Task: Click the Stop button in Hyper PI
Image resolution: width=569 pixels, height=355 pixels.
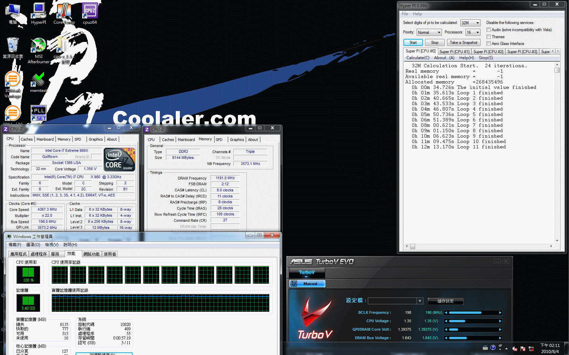Action: point(435,43)
